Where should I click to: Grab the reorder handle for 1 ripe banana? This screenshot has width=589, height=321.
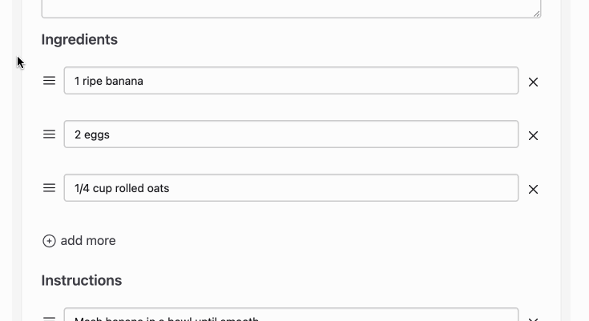pos(49,81)
